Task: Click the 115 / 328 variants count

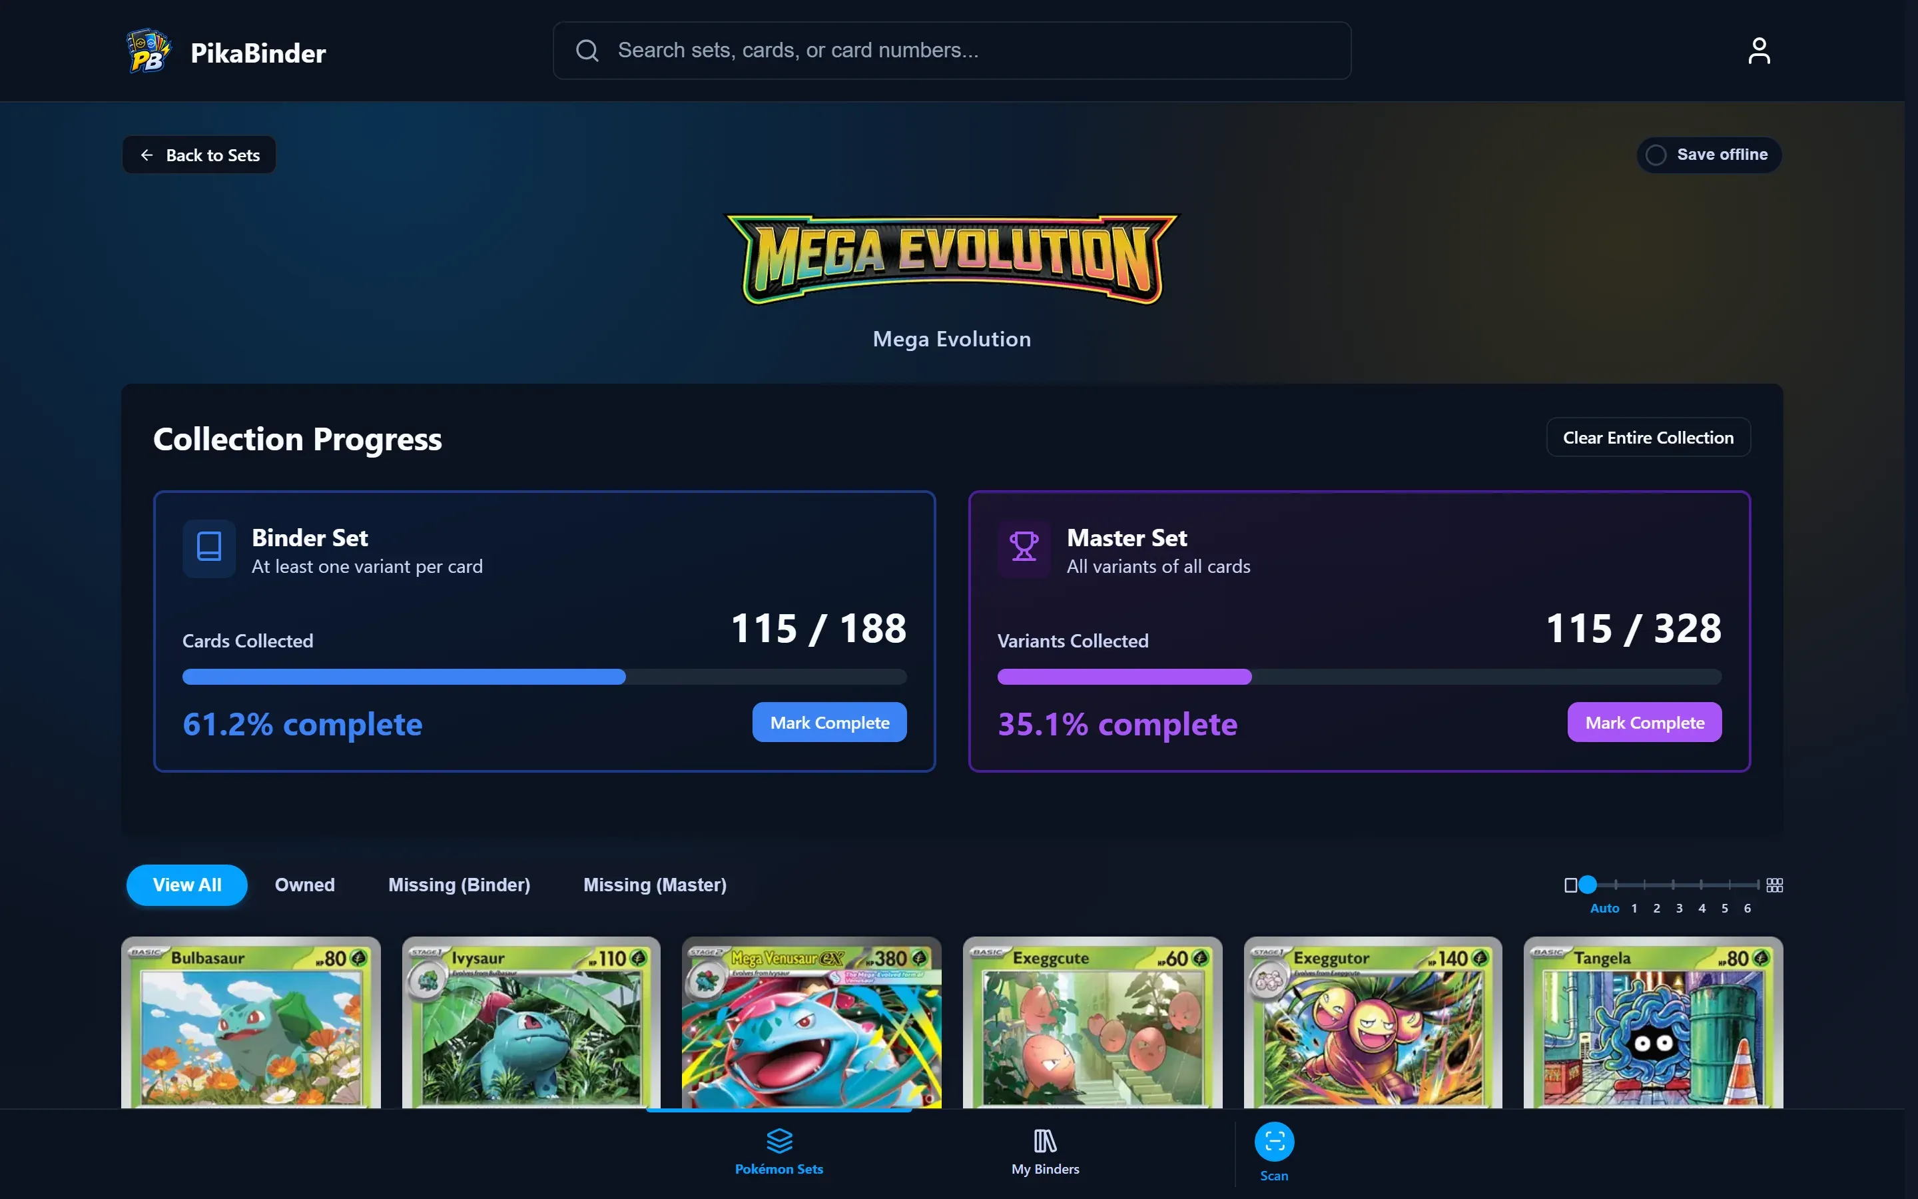Action: coord(1634,629)
